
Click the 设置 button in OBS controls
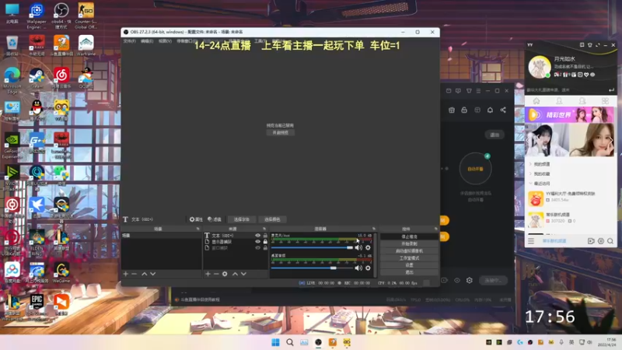pos(409,265)
